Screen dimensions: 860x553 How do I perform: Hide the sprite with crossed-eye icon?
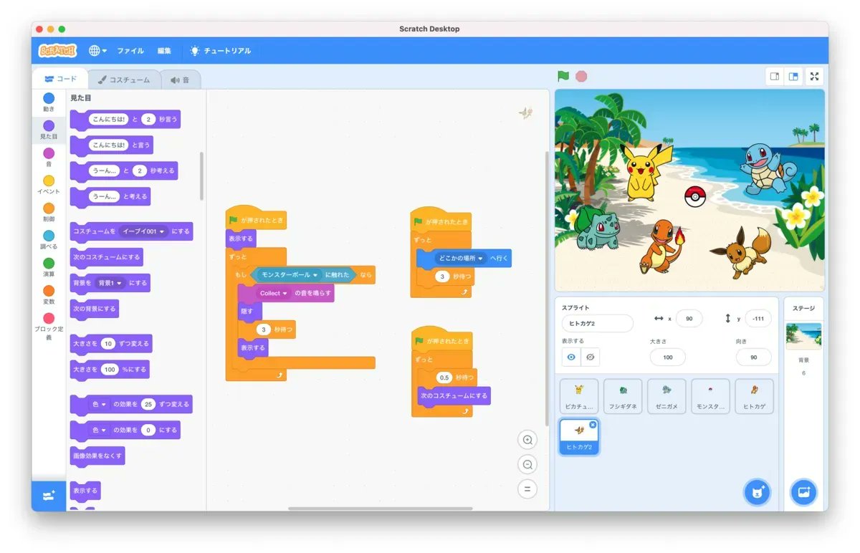pyautogui.click(x=590, y=357)
